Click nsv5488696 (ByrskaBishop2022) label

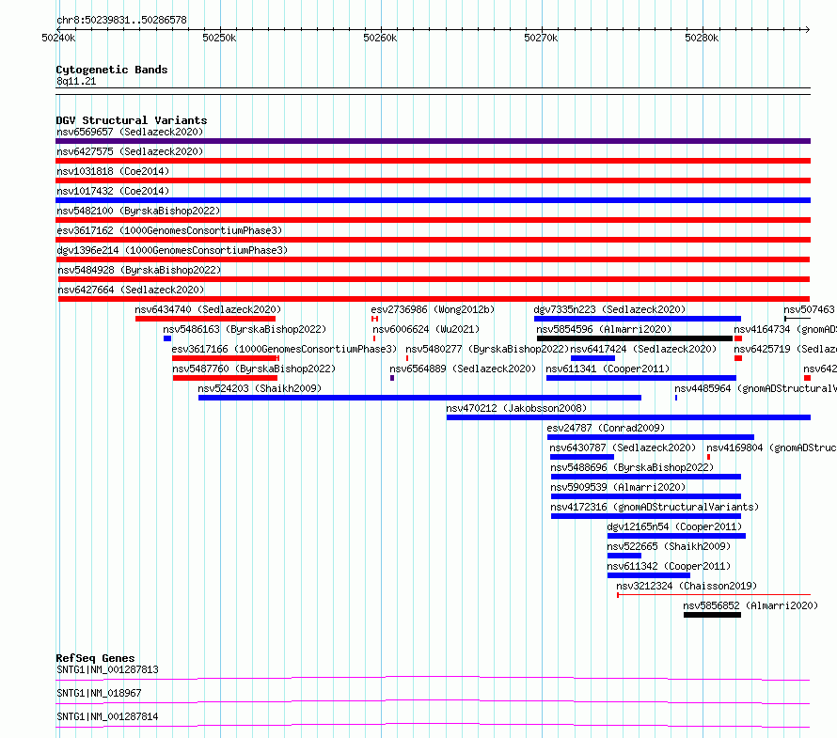(x=632, y=467)
